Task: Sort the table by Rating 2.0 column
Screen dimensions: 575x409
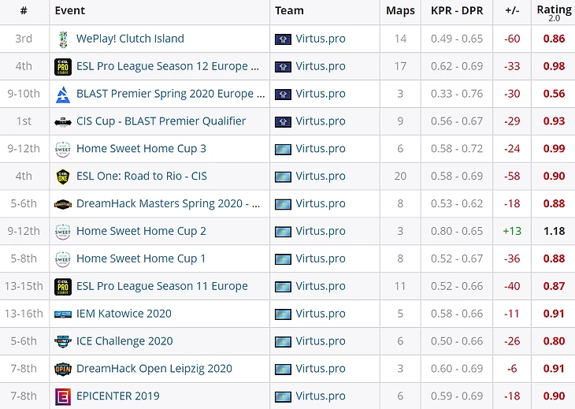Action: [554, 12]
